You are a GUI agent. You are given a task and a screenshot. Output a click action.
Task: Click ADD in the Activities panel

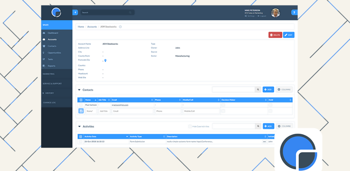pyautogui.click(x=269, y=126)
